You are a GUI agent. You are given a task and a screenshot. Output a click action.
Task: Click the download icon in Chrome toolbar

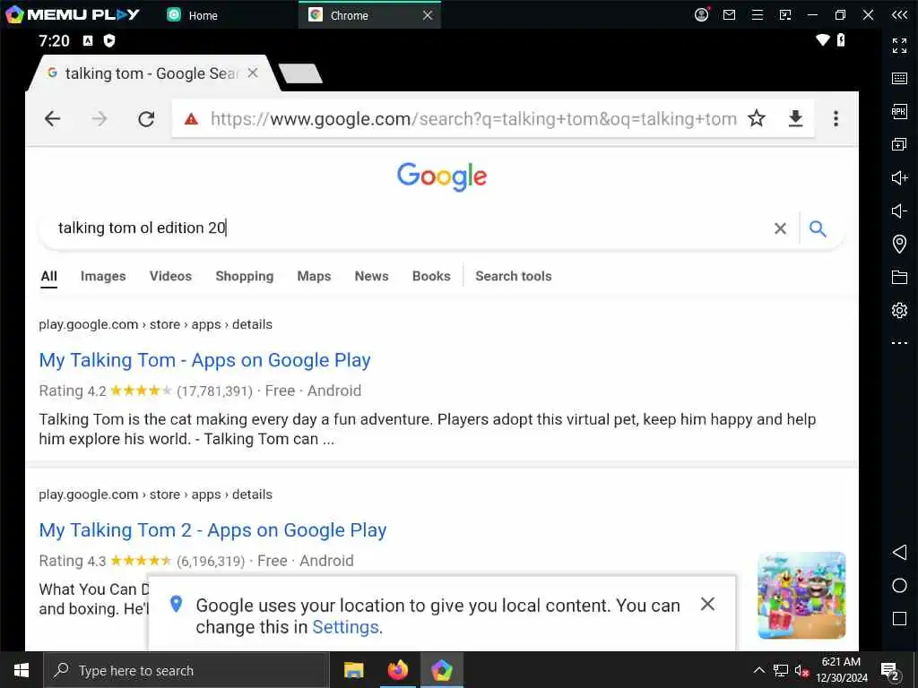click(795, 119)
